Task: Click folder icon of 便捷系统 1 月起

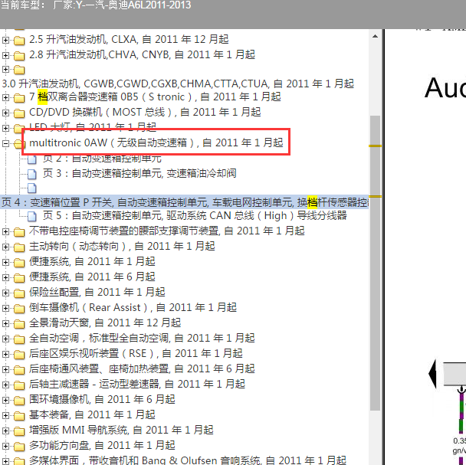Action: (19, 263)
